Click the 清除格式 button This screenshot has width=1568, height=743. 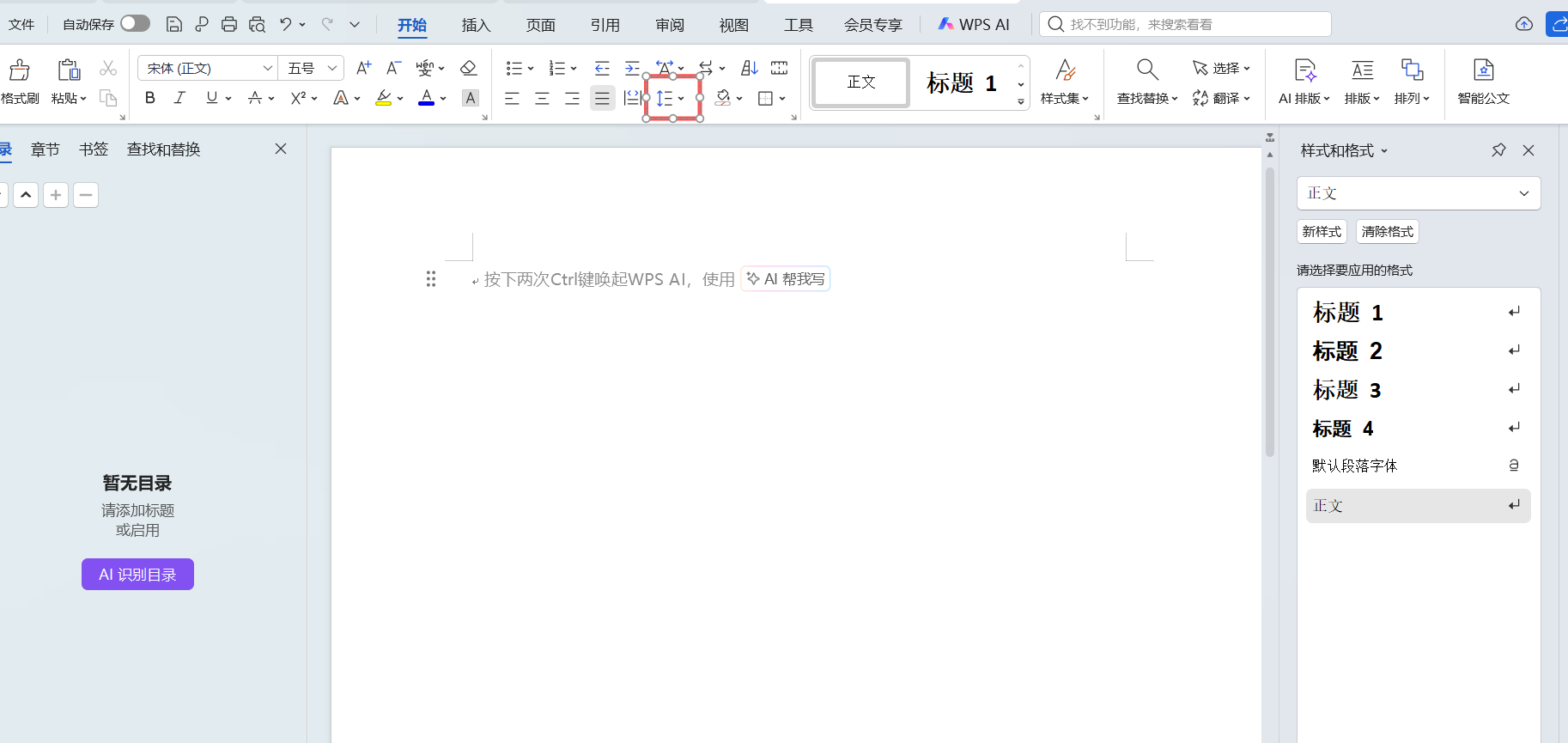[1387, 232]
